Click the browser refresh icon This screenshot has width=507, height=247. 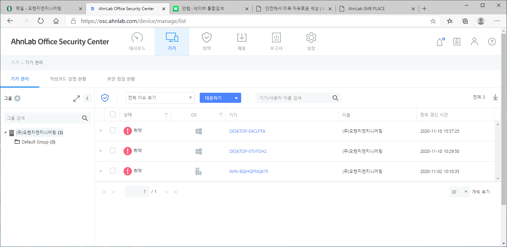(x=41, y=21)
